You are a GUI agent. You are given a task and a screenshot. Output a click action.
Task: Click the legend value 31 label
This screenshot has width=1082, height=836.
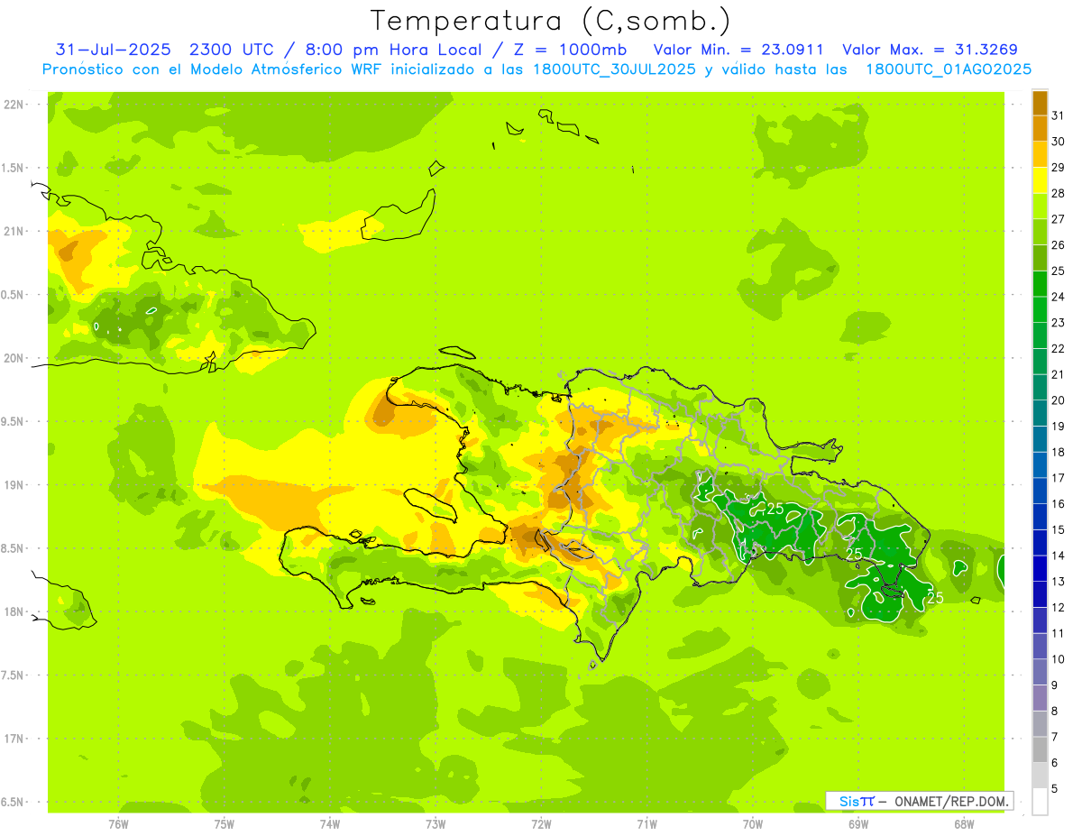tap(1059, 115)
